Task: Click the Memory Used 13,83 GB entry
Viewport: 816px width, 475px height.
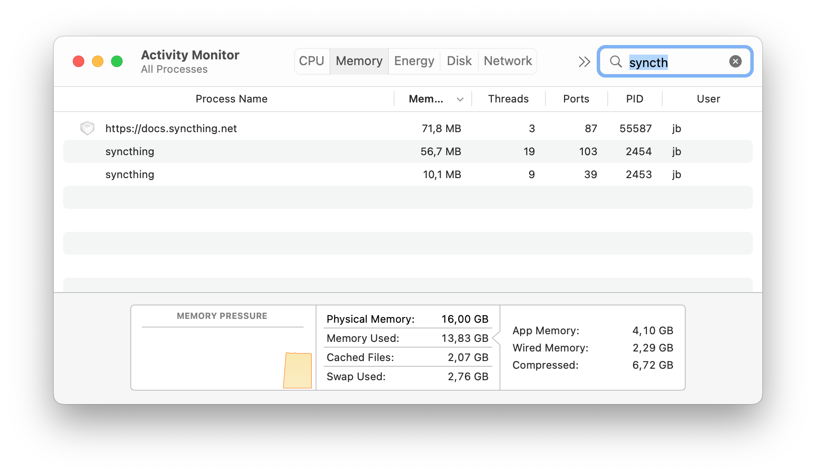Action: pyautogui.click(x=408, y=338)
